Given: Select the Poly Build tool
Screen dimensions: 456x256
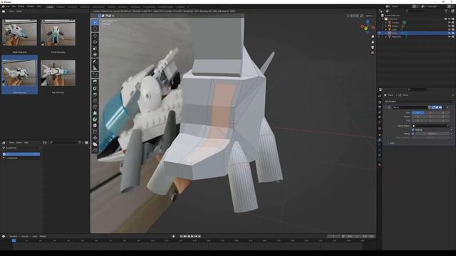Looking at the screenshot, I should click(x=95, y=113).
